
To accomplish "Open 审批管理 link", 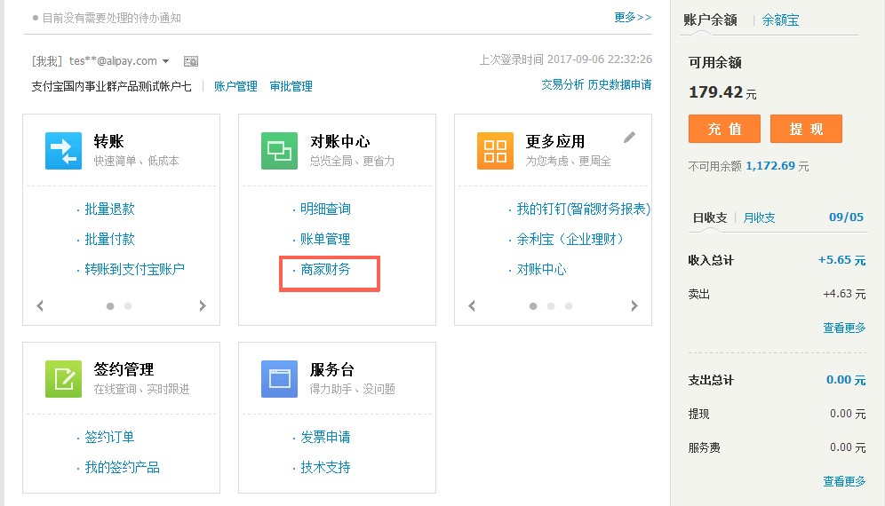I will (x=291, y=86).
